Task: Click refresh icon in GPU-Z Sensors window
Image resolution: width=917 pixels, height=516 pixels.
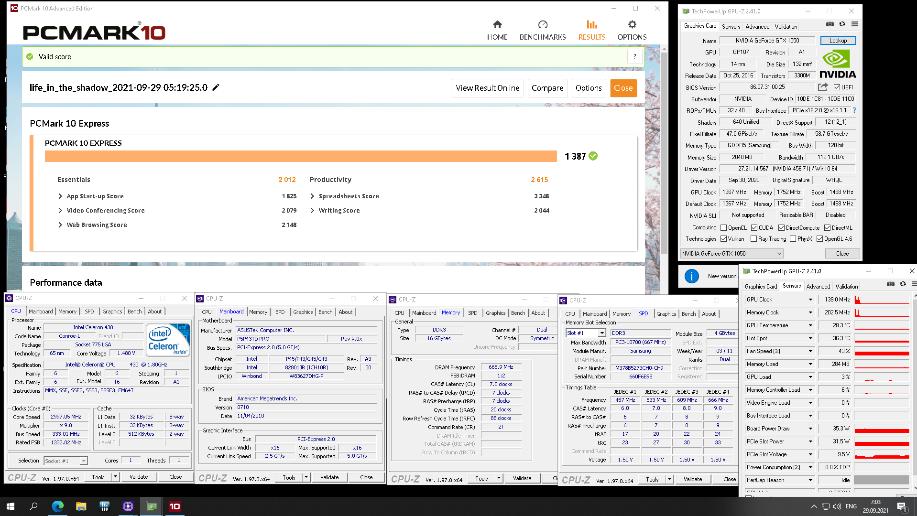Action: (903, 284)
